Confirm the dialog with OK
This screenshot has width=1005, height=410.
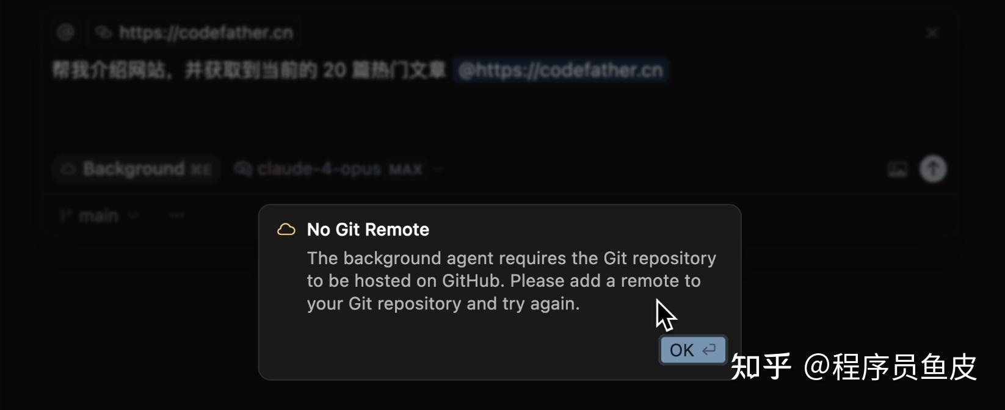(693, 350)
